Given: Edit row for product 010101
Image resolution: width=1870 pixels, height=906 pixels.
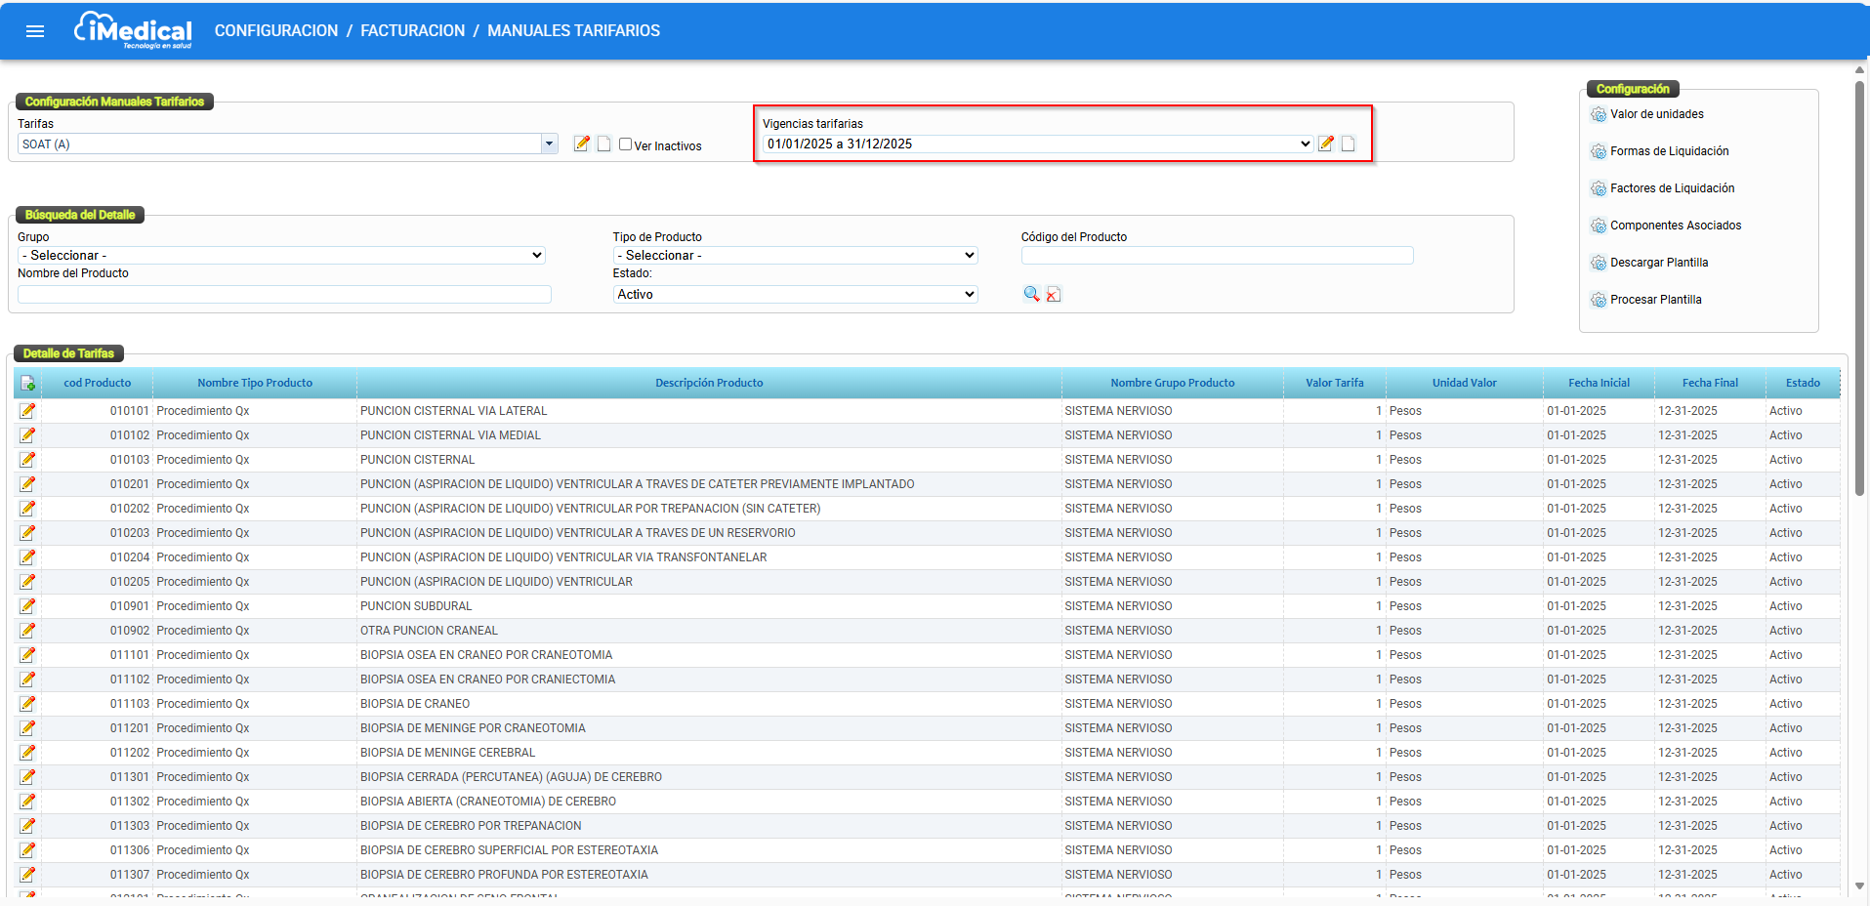Looking at the screenshot, I should 27,411.
